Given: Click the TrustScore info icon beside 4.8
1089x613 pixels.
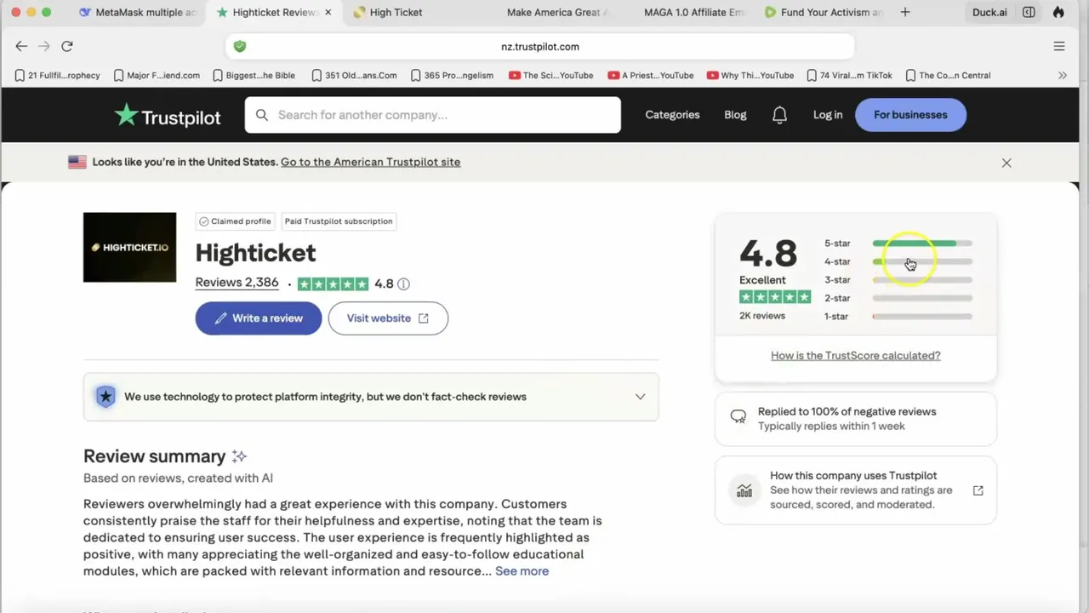Looking at the screenshot, I should click(x=403, y=284).
